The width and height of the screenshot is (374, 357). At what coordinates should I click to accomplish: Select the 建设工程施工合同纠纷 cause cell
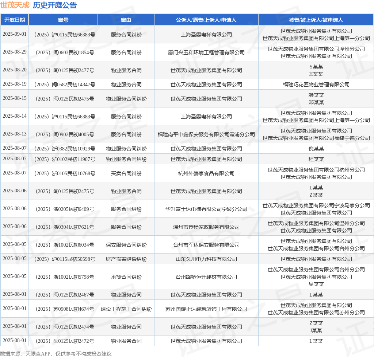point(126,309)
